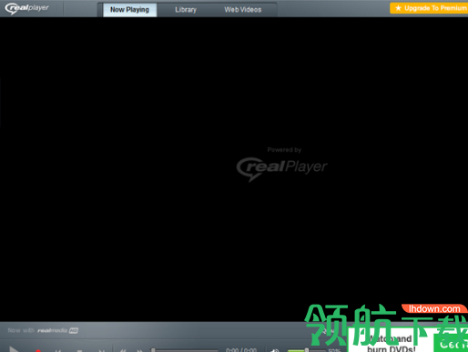The height and width of the screenshot is (352, 468).
Task: Open the Library tab
Action: (x=186, y=10)
